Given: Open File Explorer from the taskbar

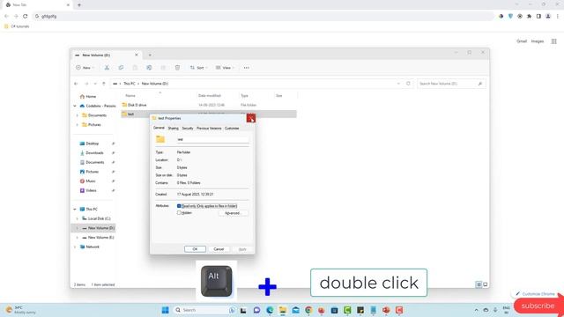Looking at the screenshot, I should (x=283, y=310).
